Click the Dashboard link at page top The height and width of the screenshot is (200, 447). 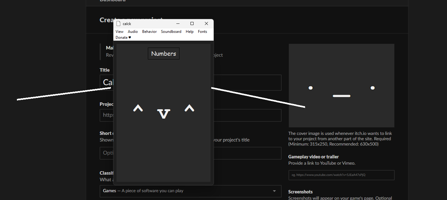coord(113,1)
